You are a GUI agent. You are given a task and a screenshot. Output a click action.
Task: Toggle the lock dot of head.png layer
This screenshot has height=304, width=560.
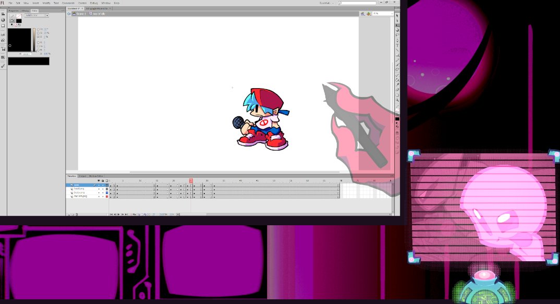point(103,189)
